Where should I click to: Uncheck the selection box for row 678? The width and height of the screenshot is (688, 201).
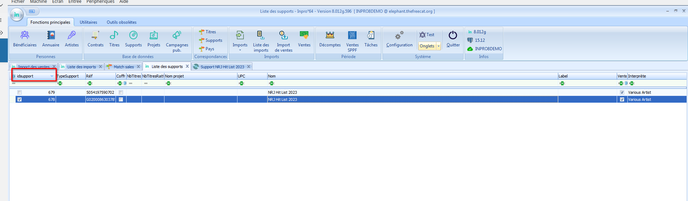pos(19,99)
